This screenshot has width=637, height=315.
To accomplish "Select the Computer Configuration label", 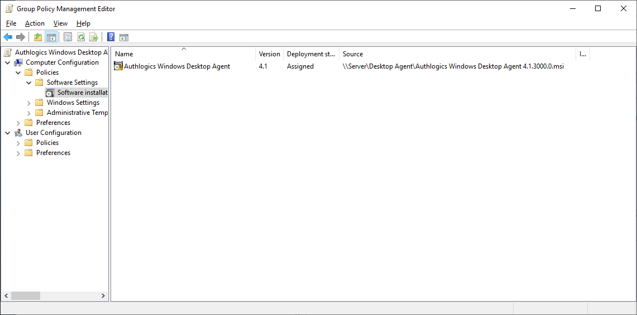I will click(62, 62).
